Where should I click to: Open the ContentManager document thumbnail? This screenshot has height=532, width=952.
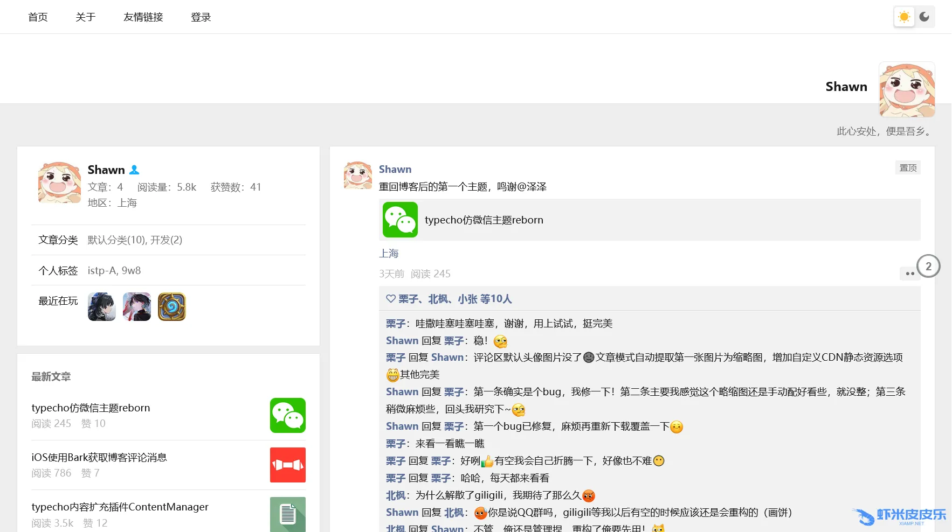click(x=287, y=514)
